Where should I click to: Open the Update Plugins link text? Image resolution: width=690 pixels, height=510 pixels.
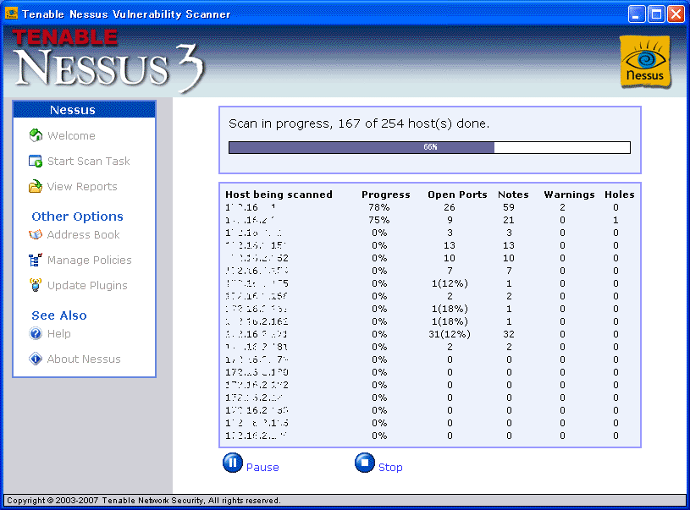click(87, 286)
